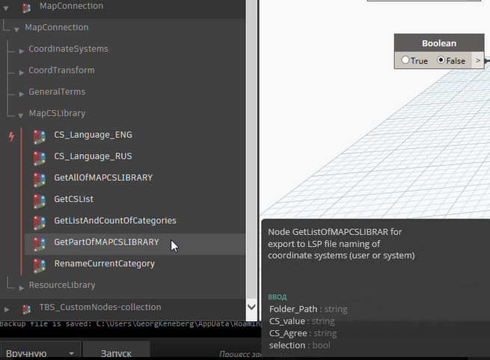Click the GetAllOfMAPCSLIBRARY node icon
490x360 pixels.
coord(40,178)
